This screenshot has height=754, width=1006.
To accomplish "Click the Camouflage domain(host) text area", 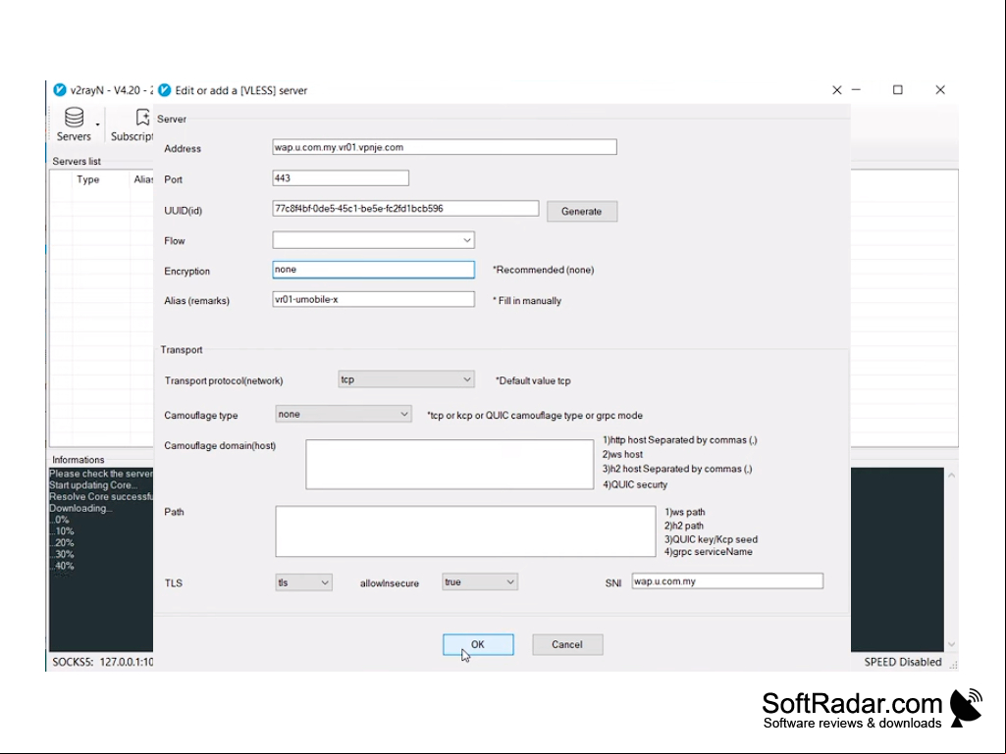I will [x=450, y=464].
